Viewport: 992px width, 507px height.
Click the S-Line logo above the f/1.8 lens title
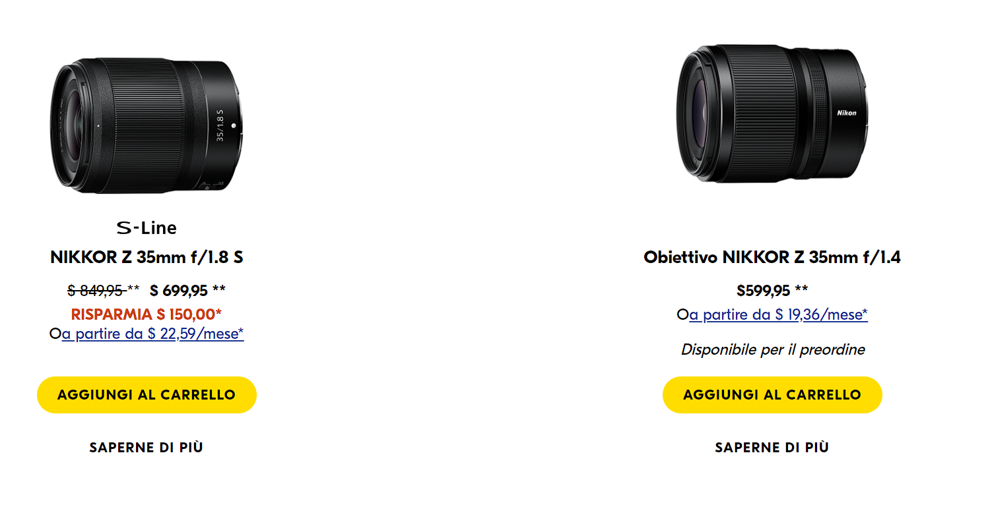[x=147, y=228]
